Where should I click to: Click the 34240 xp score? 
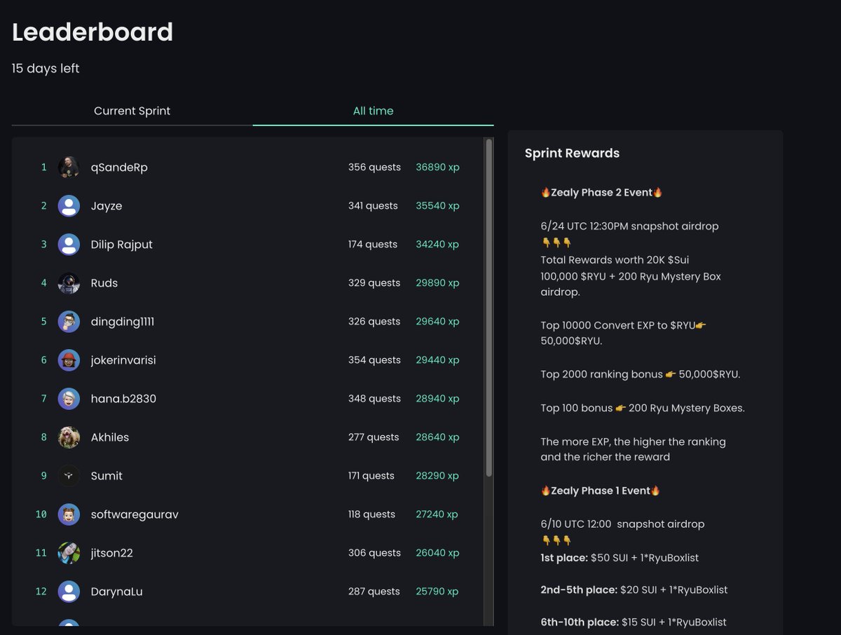[x=437, y=245]
